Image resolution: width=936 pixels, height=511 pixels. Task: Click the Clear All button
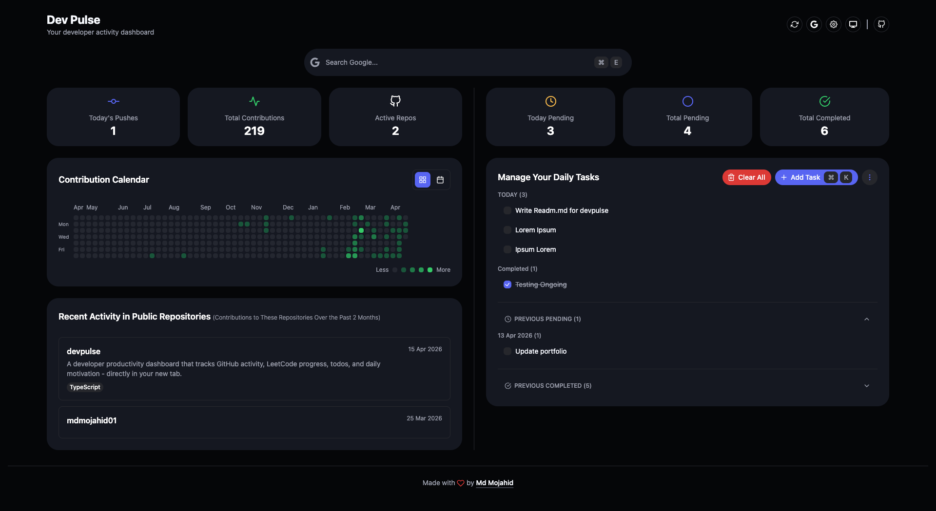click(746, 177)
